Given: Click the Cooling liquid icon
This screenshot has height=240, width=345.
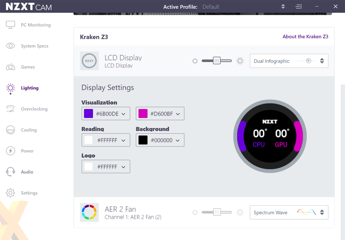Looking at the screenshot, I should click(10, 130).
